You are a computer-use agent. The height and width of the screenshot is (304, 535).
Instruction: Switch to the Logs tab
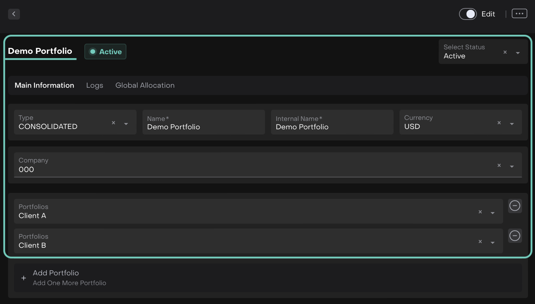(x=95, y=86)
